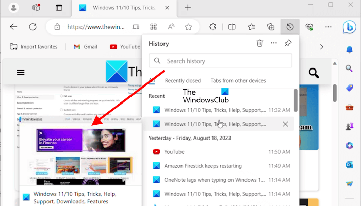Open sidebar Games chess icon
The image size is (361, 206).
(349, 126)
